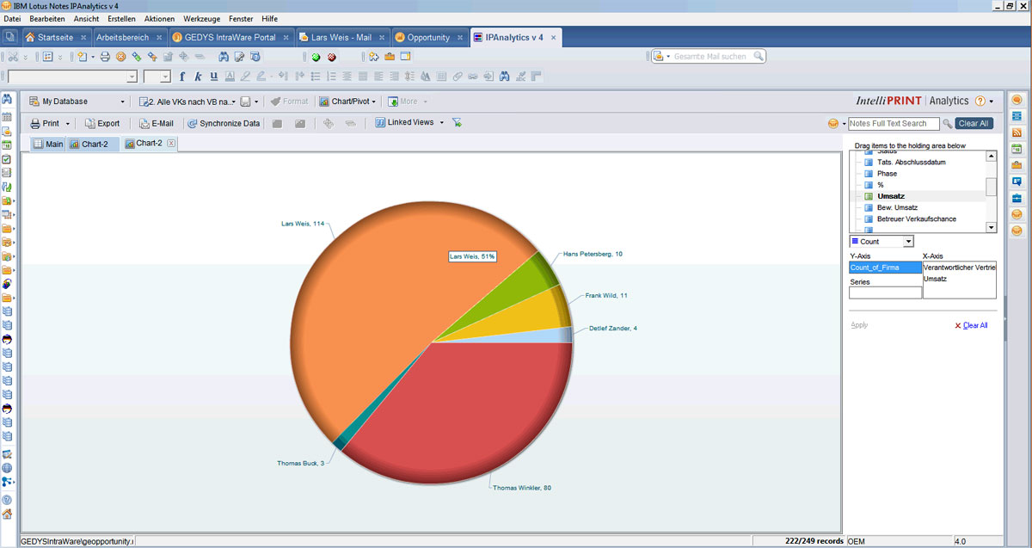Open the font name combo box in formatting bar
The height and width of the screenshot is (548, 1032).
(73, 77)
